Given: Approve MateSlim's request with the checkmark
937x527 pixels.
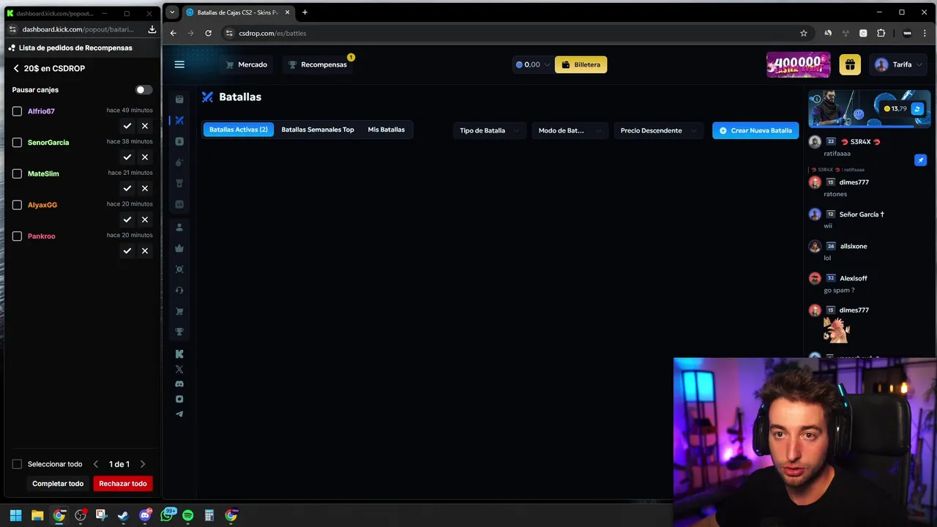Looking at the screenshot, I should click(127, 188).
